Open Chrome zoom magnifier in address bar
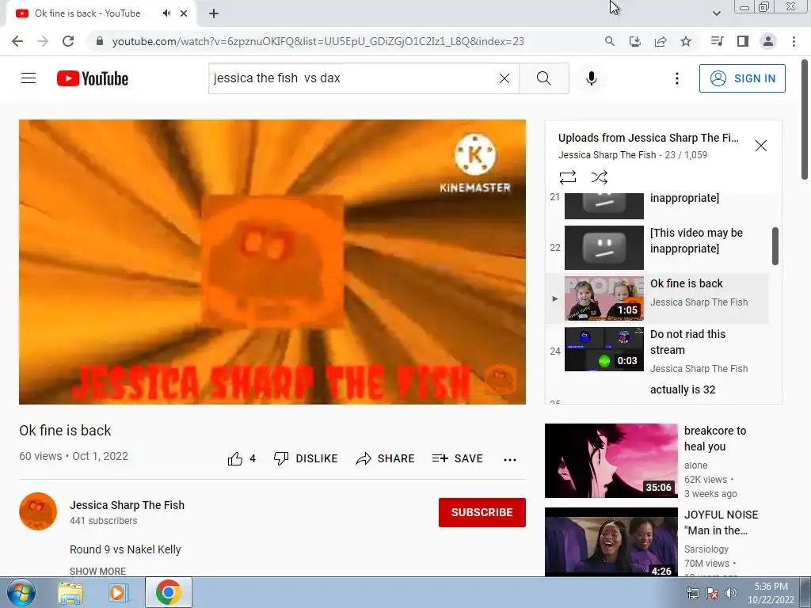Screen dimensions: 811x608 (x=610, y=41)
